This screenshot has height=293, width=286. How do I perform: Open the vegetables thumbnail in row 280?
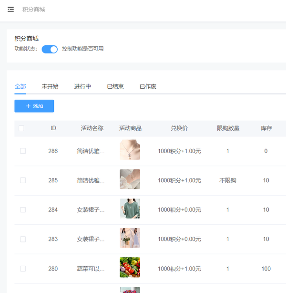(x=130, y=267)
